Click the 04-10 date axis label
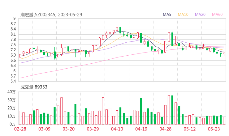This screenshot has height=136, width=229. 117,129
